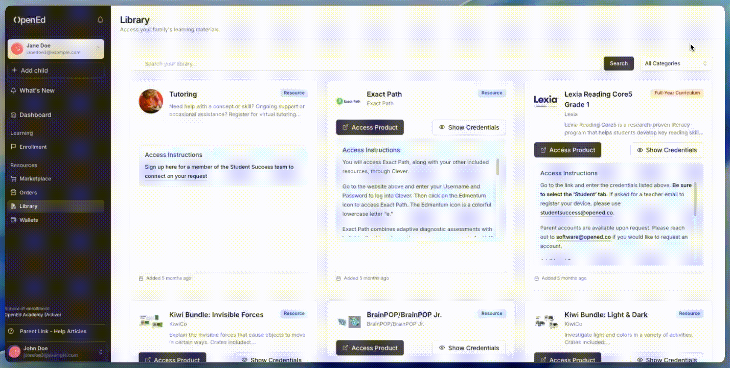Viewport: 730px width, 368px height.
Task: Go to Wallets in the sidebar
Action: [29, 220]
